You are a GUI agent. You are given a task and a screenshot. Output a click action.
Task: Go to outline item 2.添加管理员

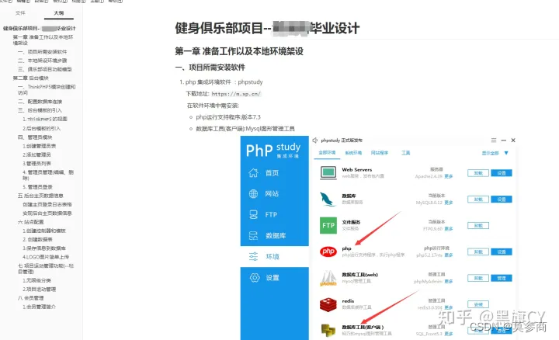coord(36,154)
